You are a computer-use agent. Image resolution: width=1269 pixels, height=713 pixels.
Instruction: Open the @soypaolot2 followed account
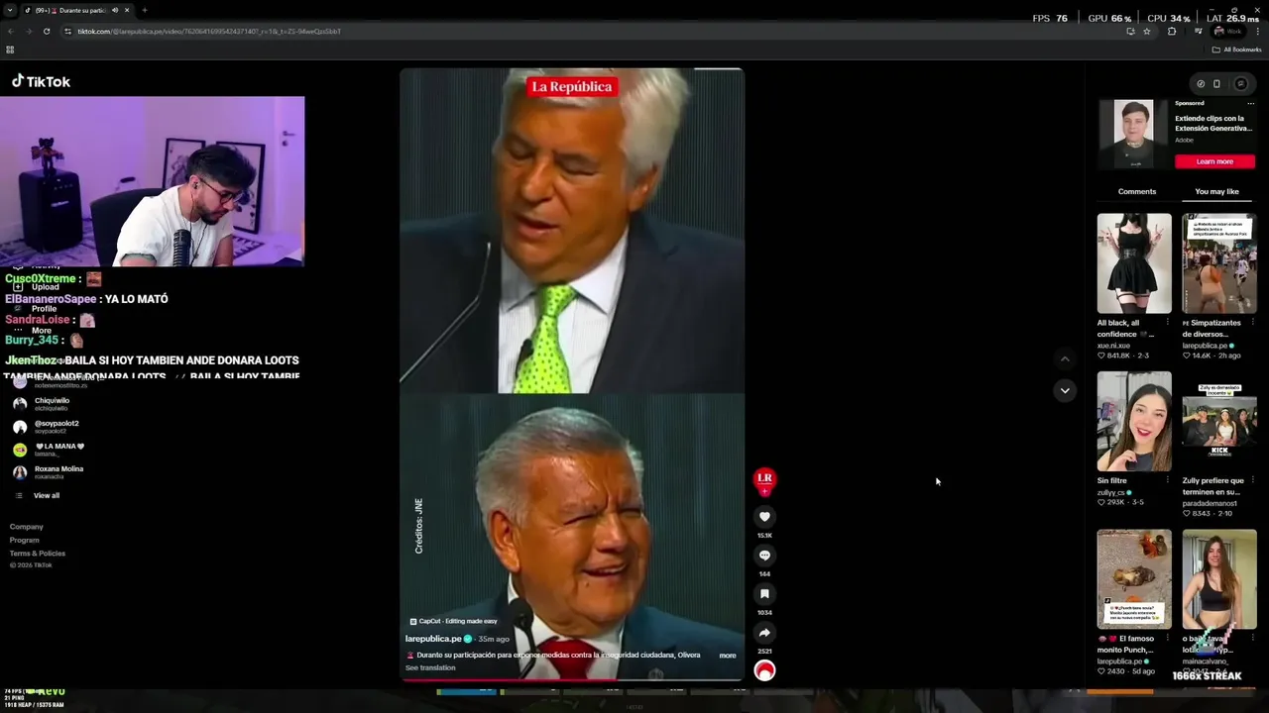tap(46, 427)
